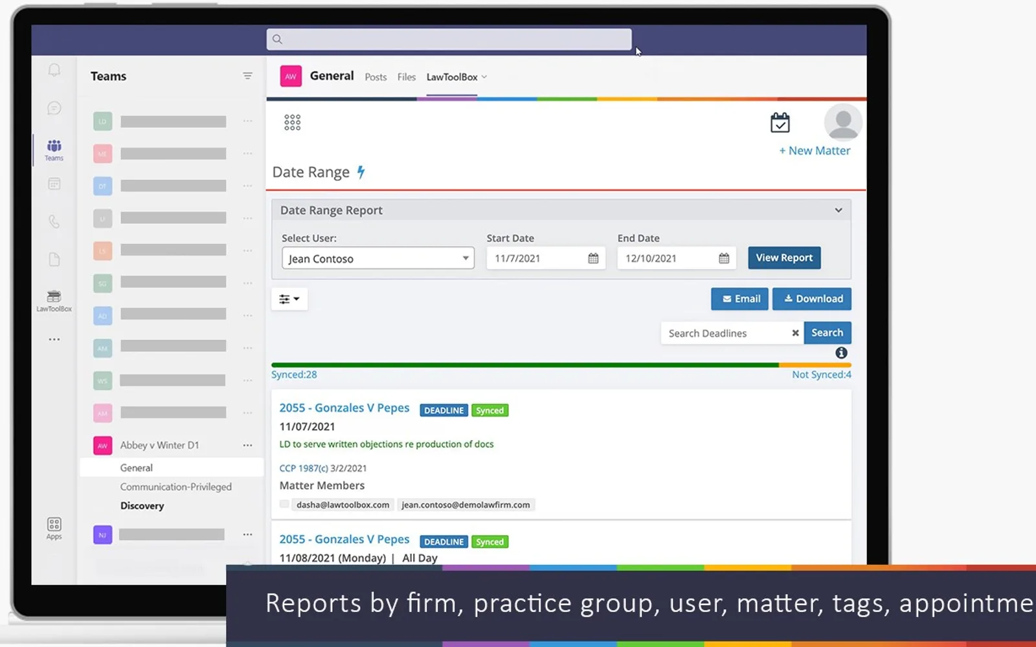Screen dimensions: 1036x647
Task: Click the End Date input field
Action: [x=677, y=258]
